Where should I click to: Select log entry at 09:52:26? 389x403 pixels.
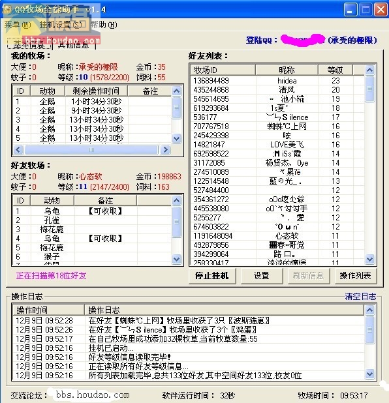pyautogui.click(x=189, y=329)
